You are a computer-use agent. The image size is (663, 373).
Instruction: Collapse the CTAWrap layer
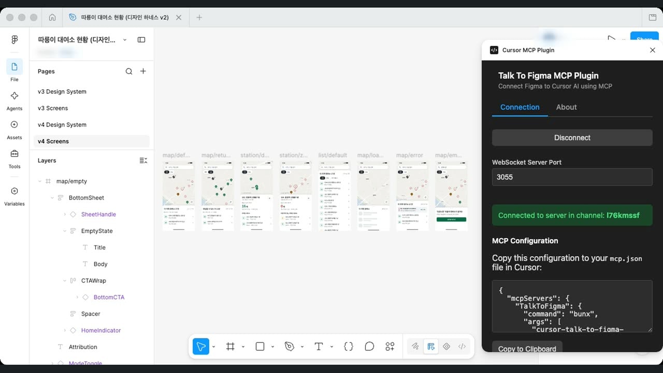pos(65,281)
